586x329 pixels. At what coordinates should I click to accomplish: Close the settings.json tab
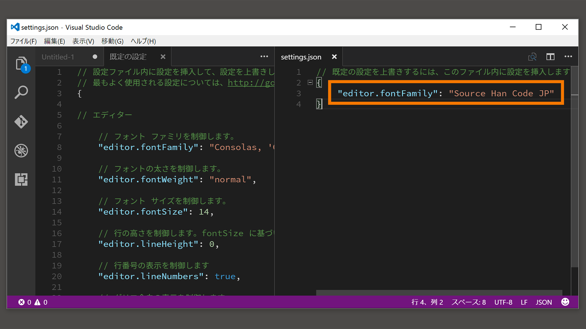point(334,57)
